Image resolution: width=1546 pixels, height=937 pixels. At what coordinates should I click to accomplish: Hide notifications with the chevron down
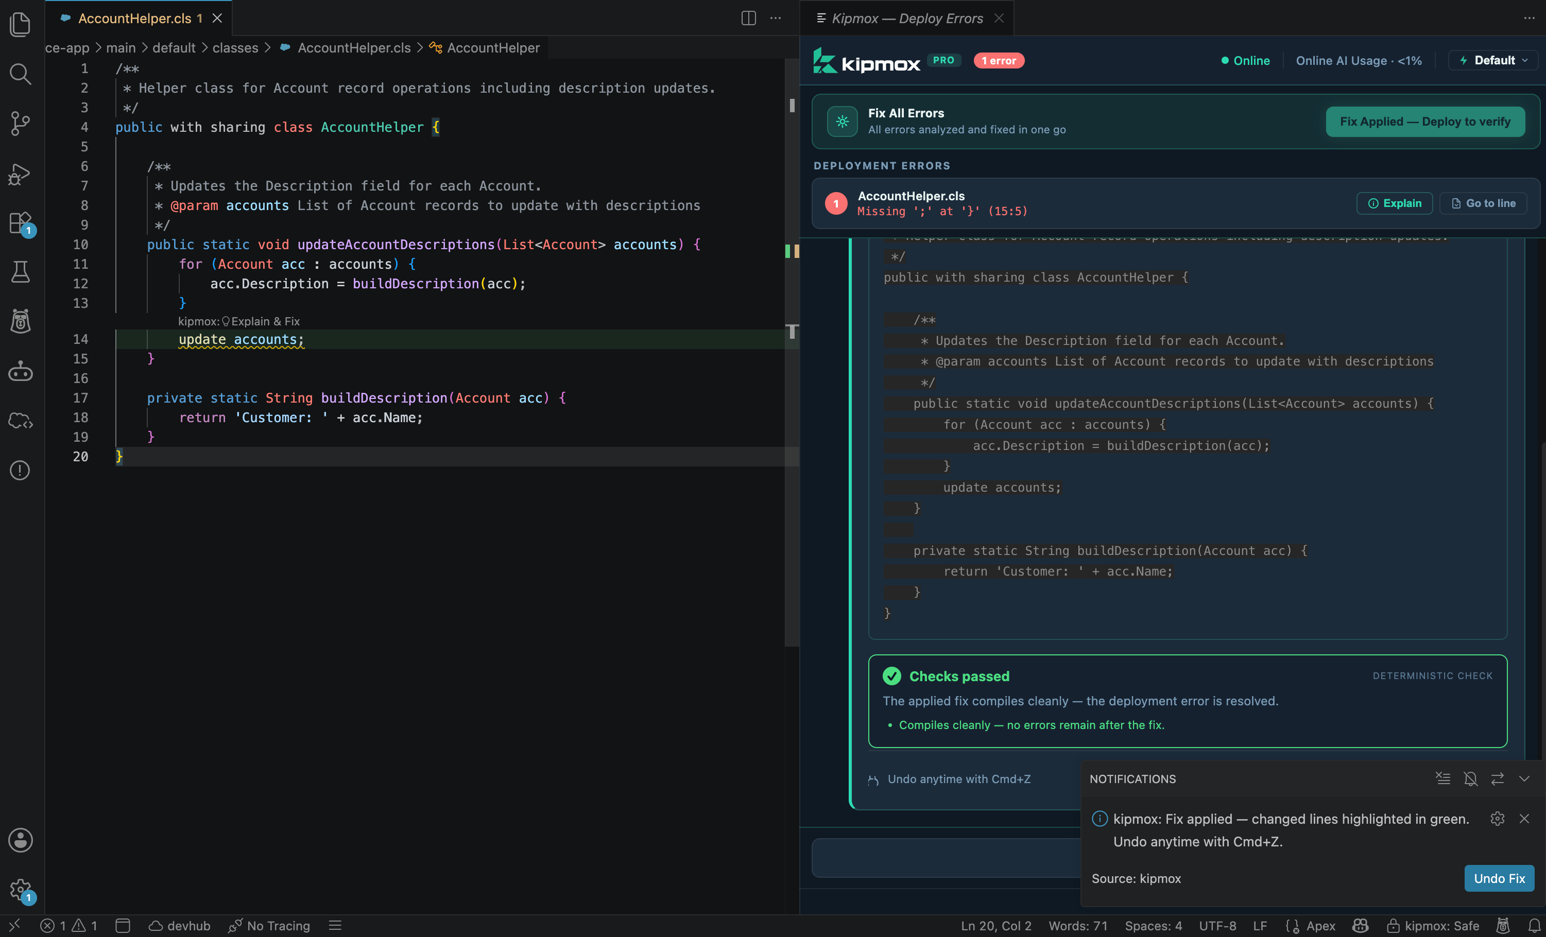tap(1525, 779)
